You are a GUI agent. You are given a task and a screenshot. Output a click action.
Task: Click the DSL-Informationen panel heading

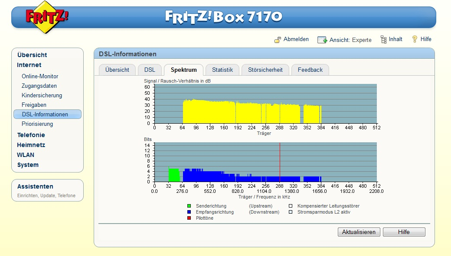[x=127, y=54]
